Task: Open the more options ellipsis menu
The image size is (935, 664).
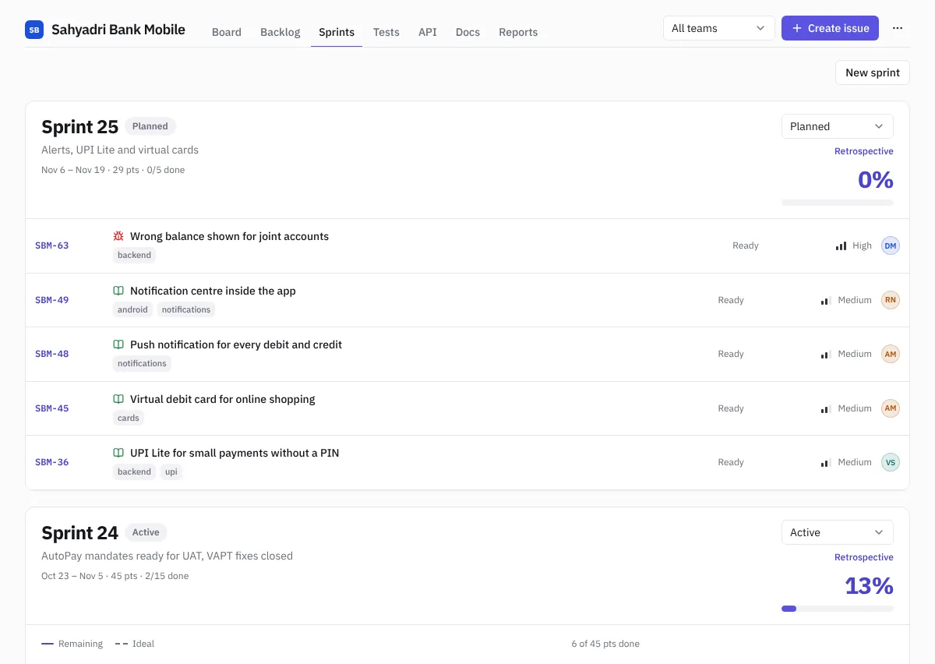Action: coord(898,28)
